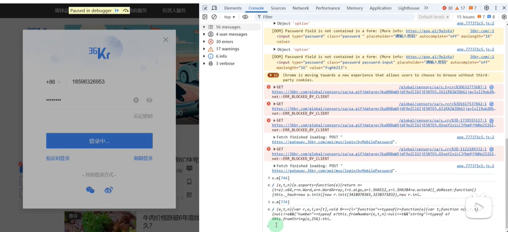Expand the 30 errors message group

205,42
